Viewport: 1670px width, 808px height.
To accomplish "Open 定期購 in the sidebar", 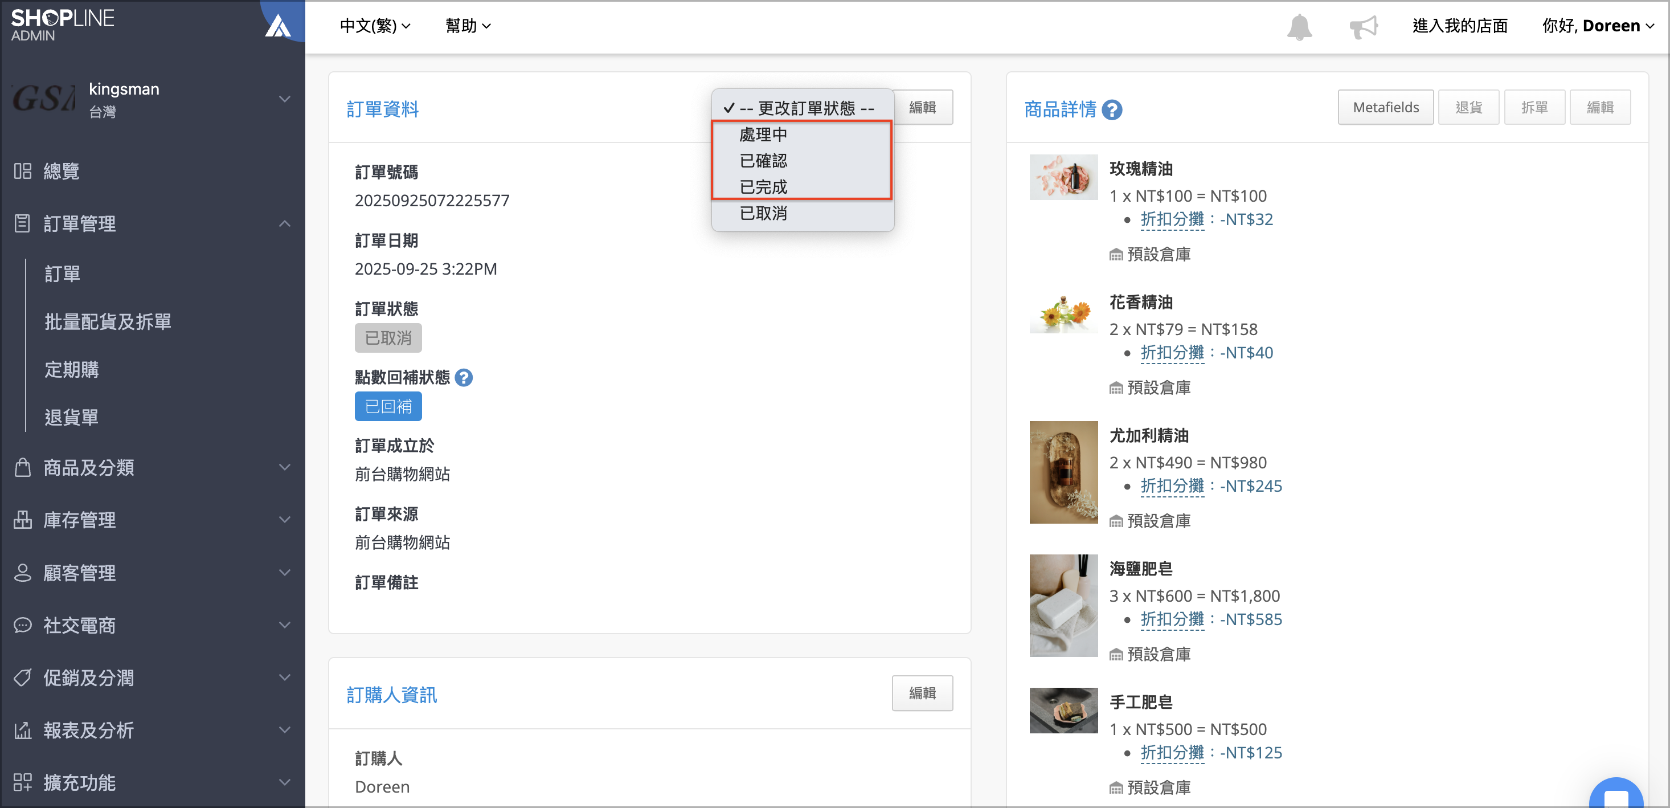I will pos(72,370).
